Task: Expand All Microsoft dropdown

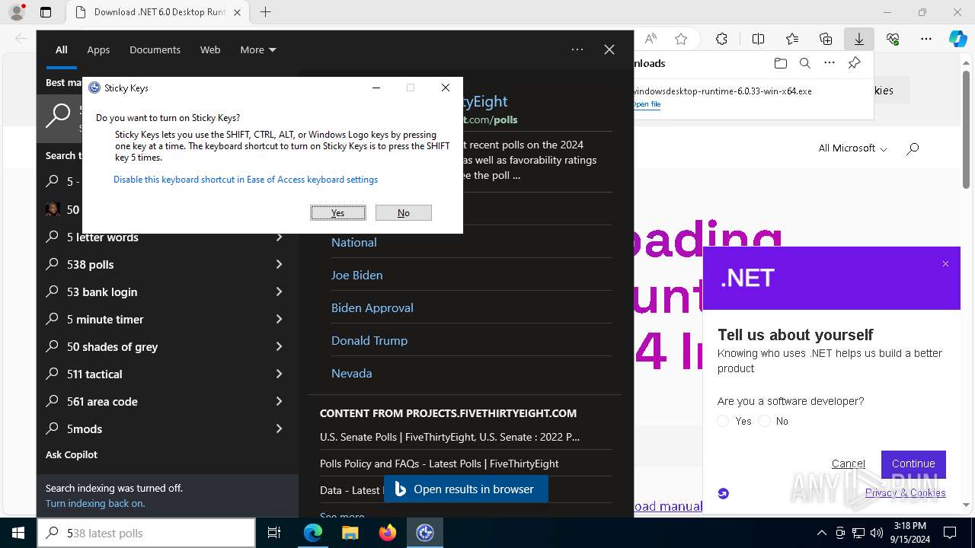Action: pyautogui.click(x=852, y=148)
